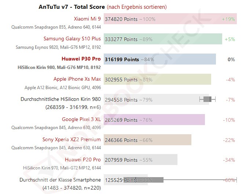The width and height of the screenshot is (246, 194).
Task: Click the 'AnTuTu v7 - Total Score' heading
Action: tap(72, 7)
